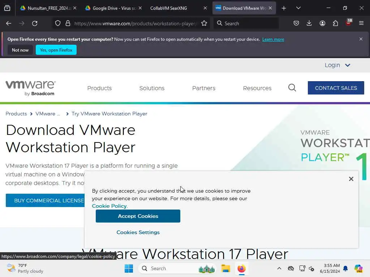Open the Extensions puzzle icon
Screen dimensions: 370x277
[335, 23]
